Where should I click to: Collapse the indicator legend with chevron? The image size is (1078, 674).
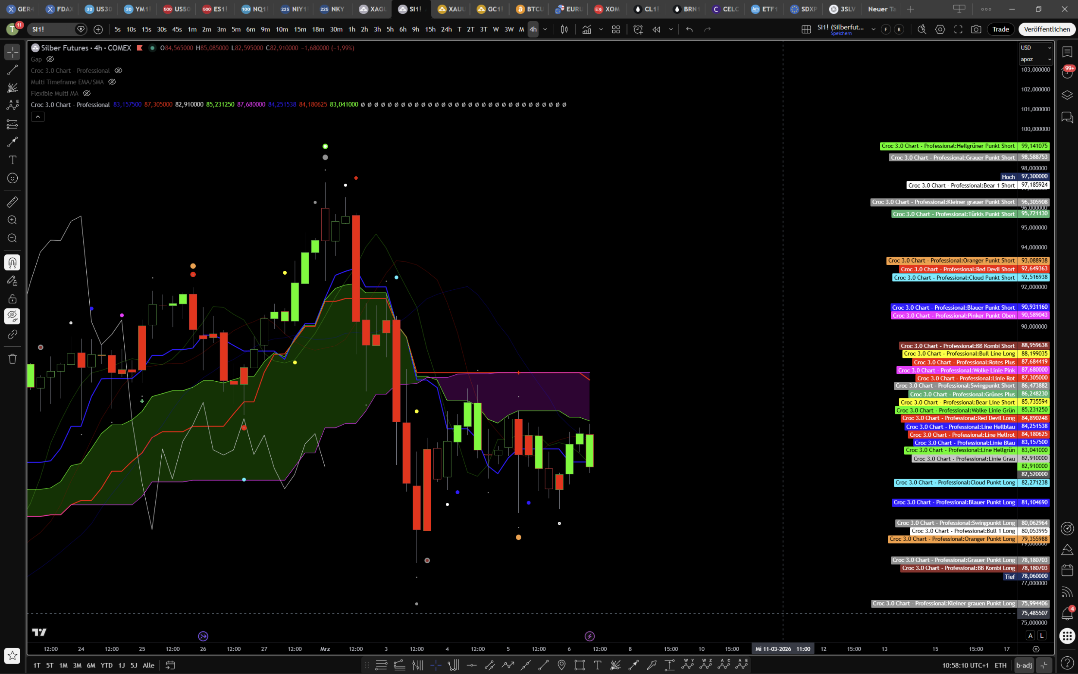pyautogui.click(x=38, y=117)
